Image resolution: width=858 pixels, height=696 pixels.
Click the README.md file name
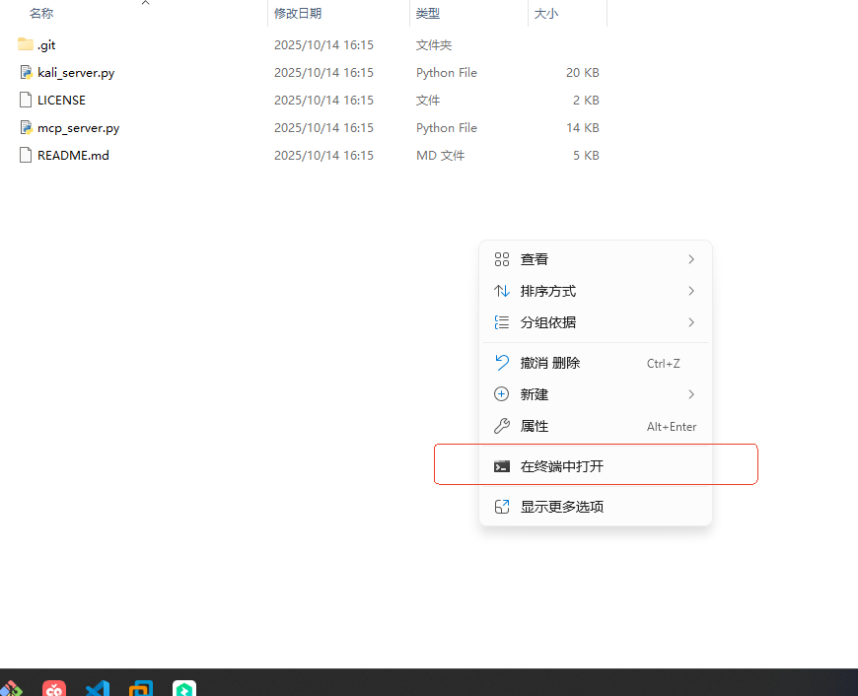[73, 155]
